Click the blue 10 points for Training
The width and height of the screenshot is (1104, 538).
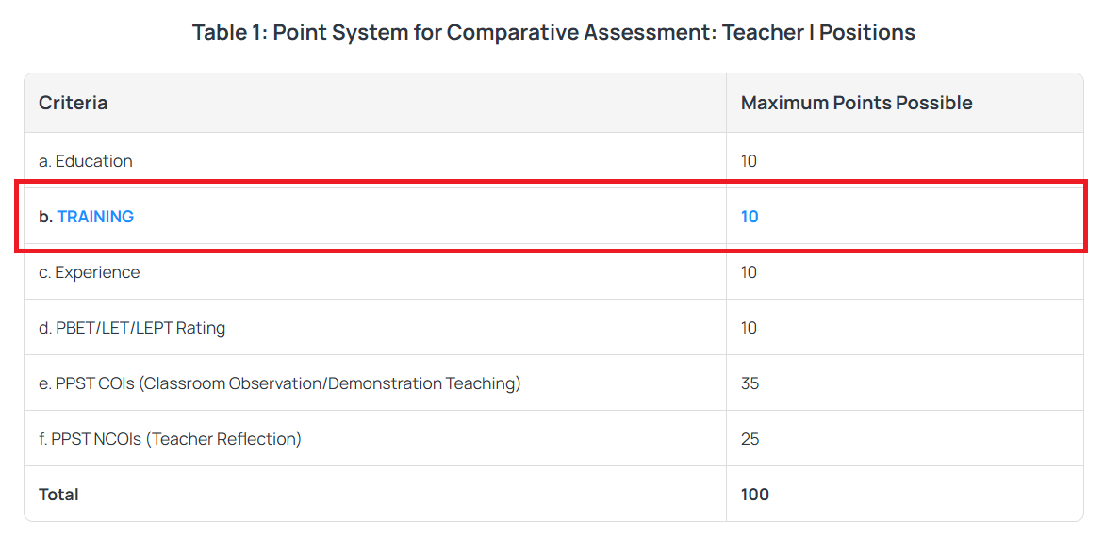coord(750,217)
